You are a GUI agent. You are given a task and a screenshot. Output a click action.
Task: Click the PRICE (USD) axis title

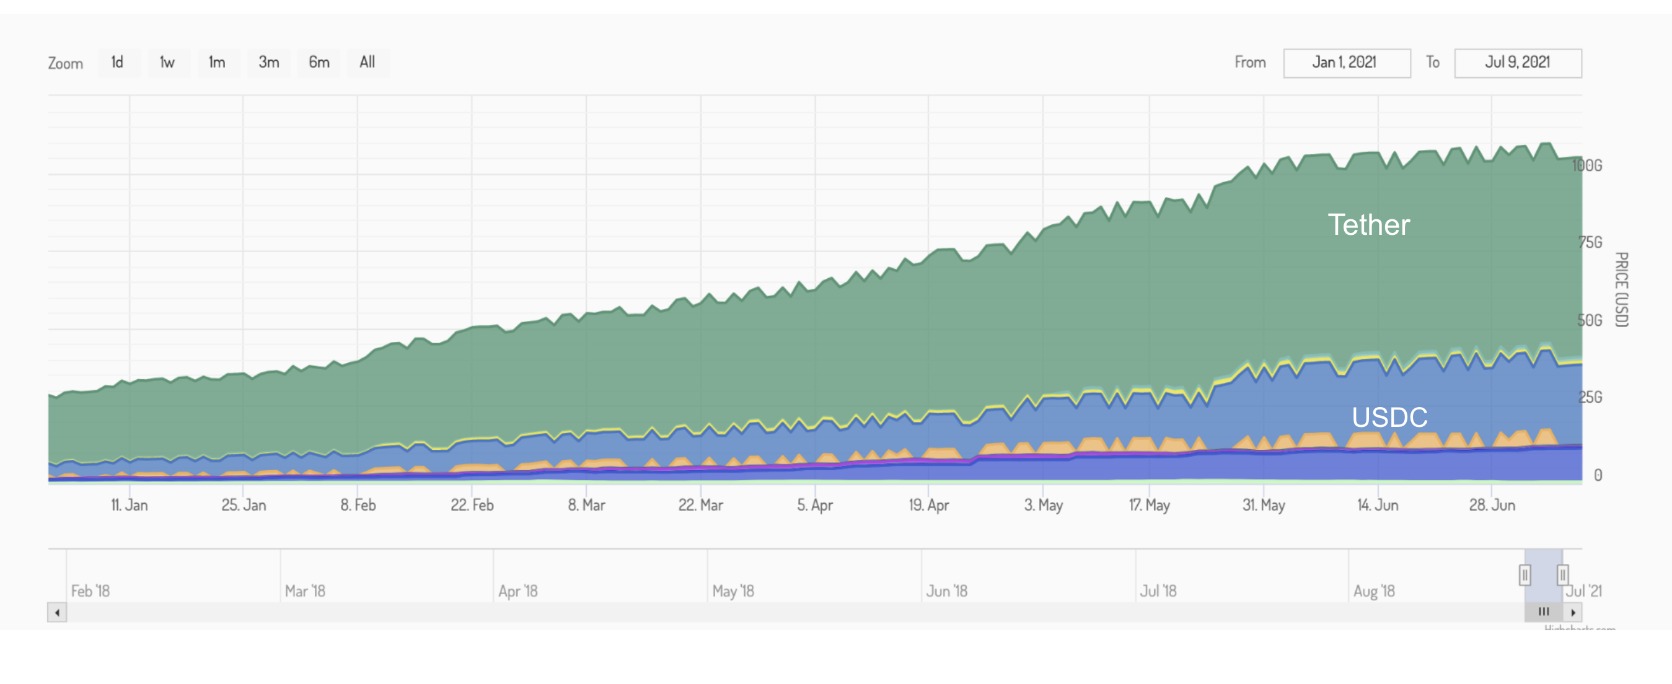pos(1621,289)
